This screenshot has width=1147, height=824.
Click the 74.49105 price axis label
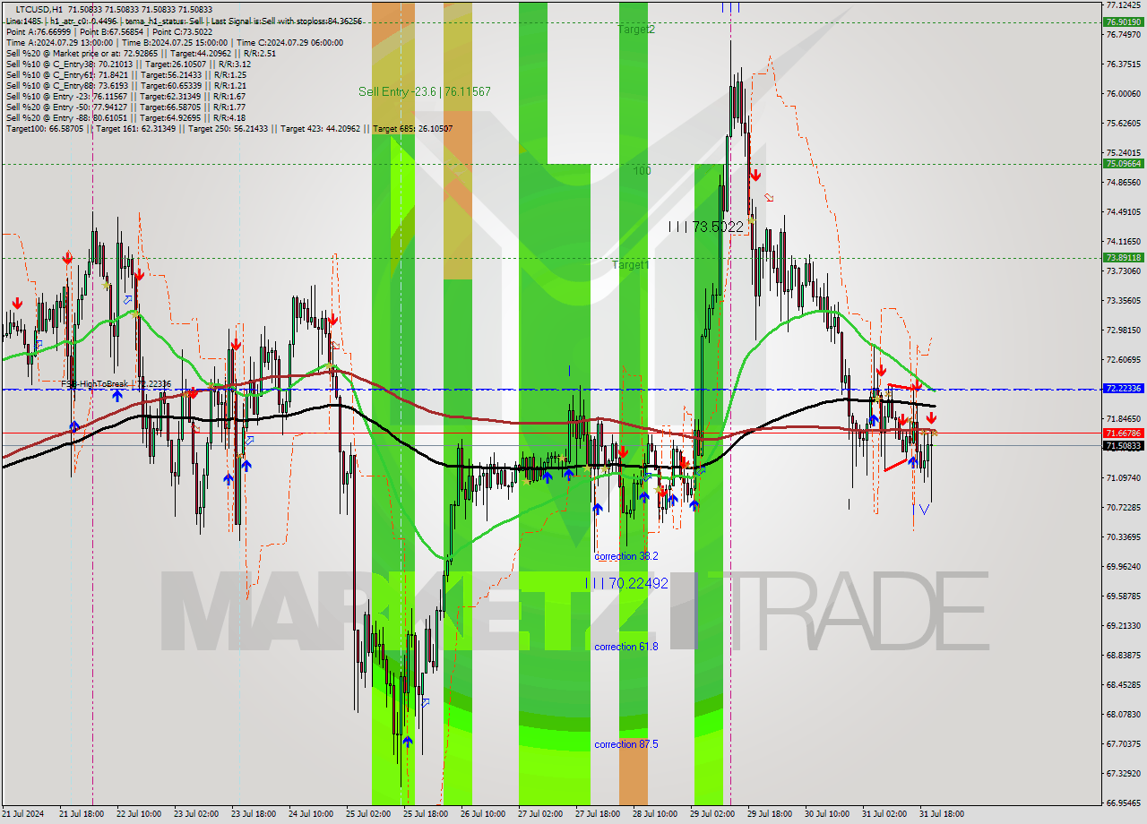(1124, 212)
